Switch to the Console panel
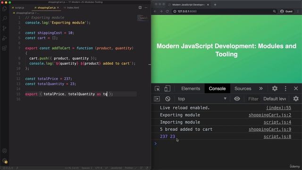Viewport: 302px width, 170px height. coord(217,88)
